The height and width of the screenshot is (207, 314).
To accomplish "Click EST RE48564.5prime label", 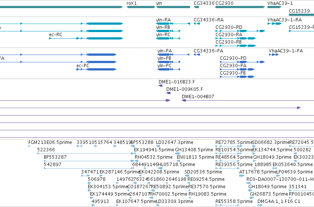I will tap(234, 157).
